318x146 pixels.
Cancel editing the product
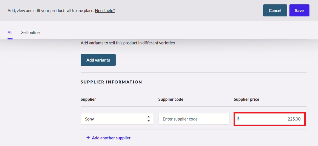(275, 10)
